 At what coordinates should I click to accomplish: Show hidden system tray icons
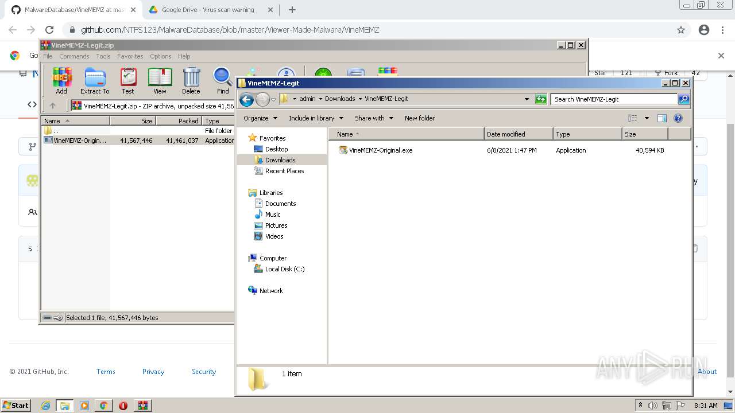640,406
